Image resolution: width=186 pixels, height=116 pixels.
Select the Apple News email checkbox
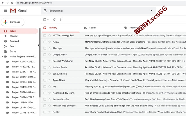pos(45,80)
